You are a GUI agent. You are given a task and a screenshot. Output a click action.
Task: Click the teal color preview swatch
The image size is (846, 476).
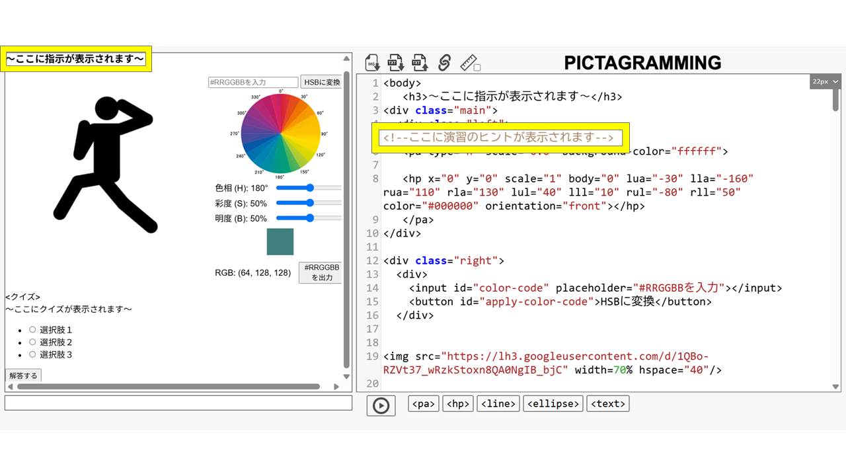point(280,241)
